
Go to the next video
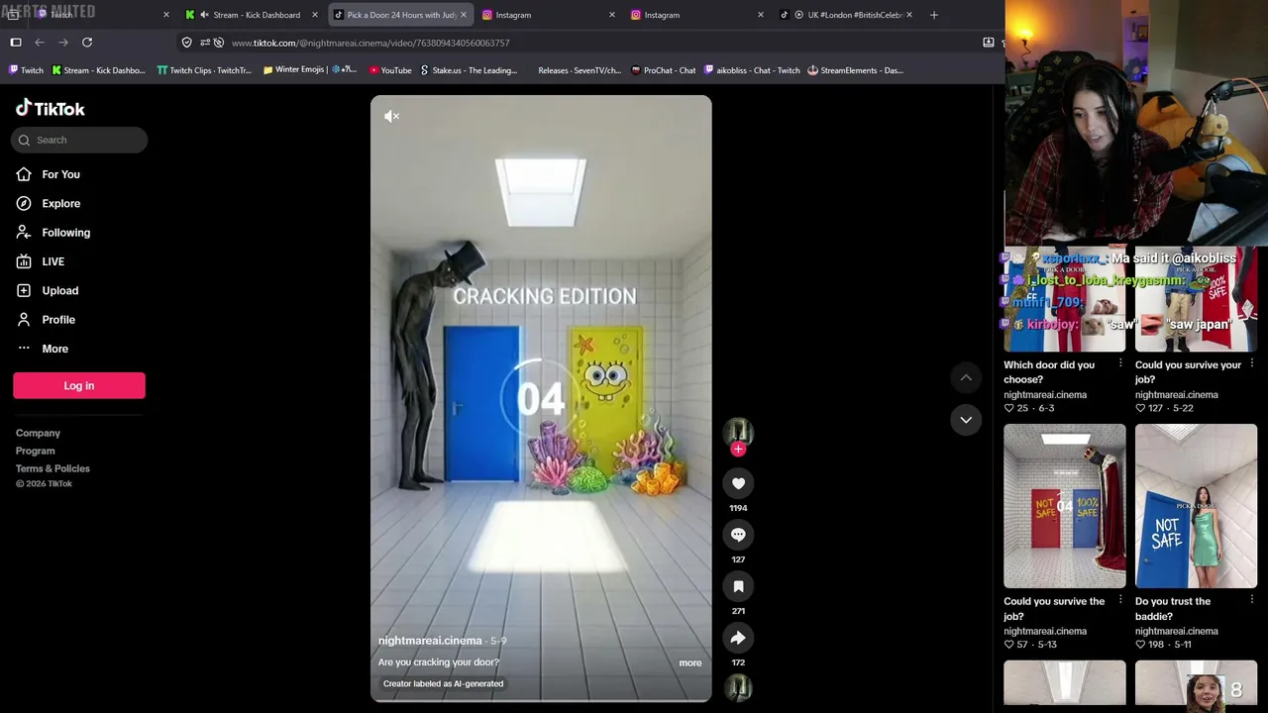coord(966,420)
